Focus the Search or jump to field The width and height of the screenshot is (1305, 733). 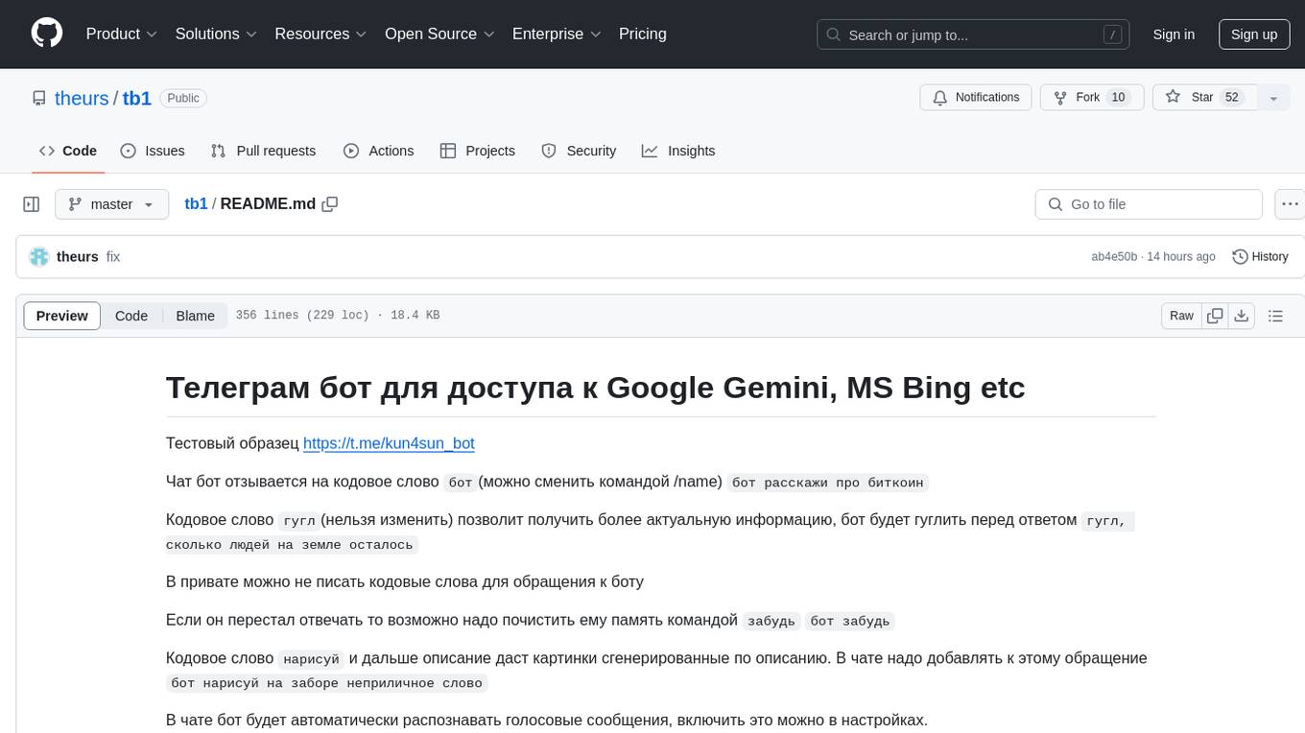click(972, 35)
